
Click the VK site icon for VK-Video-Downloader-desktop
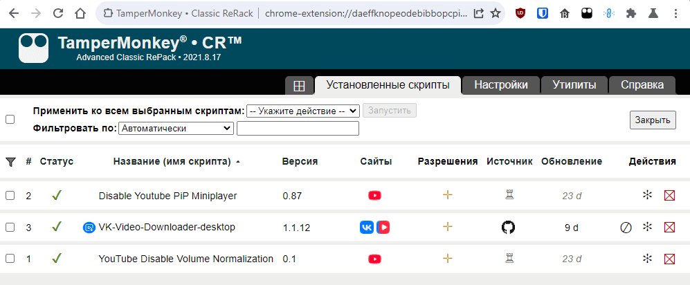pos(367,228)
